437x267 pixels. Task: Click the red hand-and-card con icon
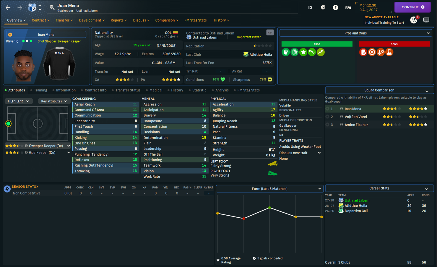pyautogui.click(x=363, y=52)
